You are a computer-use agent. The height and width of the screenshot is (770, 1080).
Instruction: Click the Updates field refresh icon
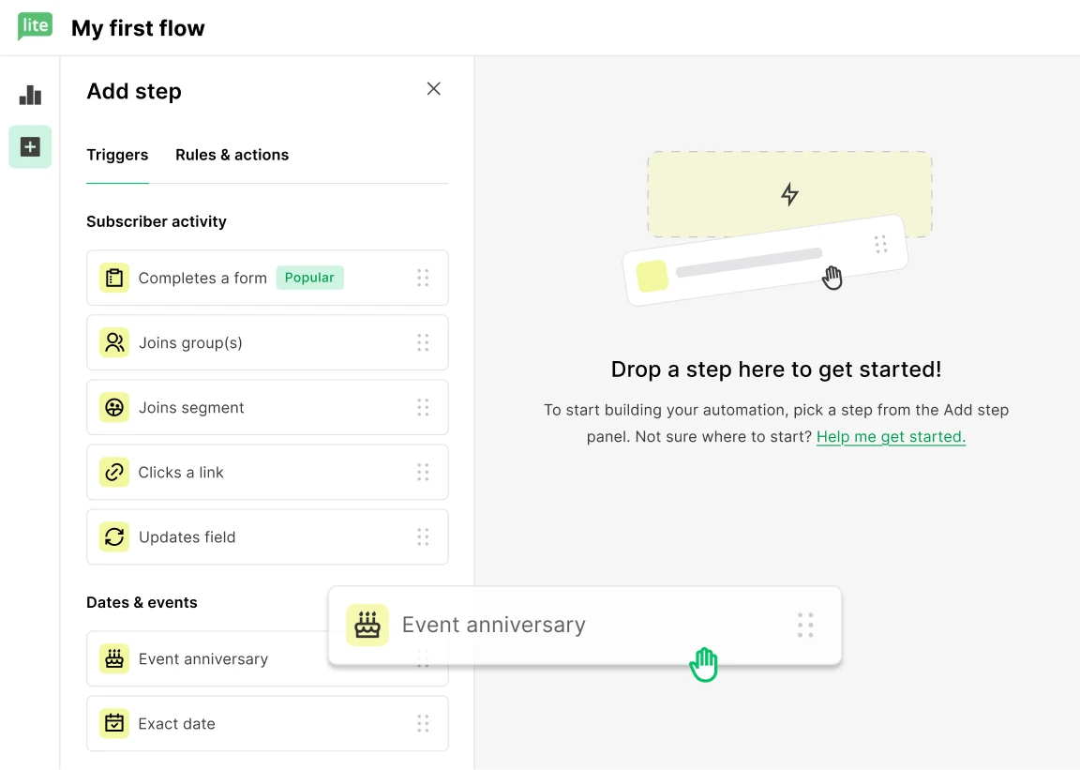coord(114,536)
